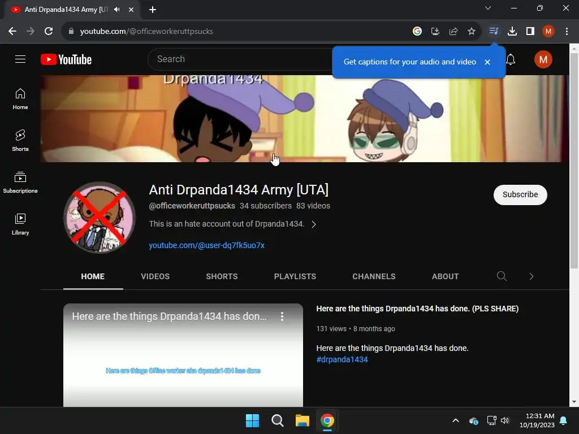Open Chrome tab search dropdown
Viewport: 579px width, 434px height.
coord(488,8)
